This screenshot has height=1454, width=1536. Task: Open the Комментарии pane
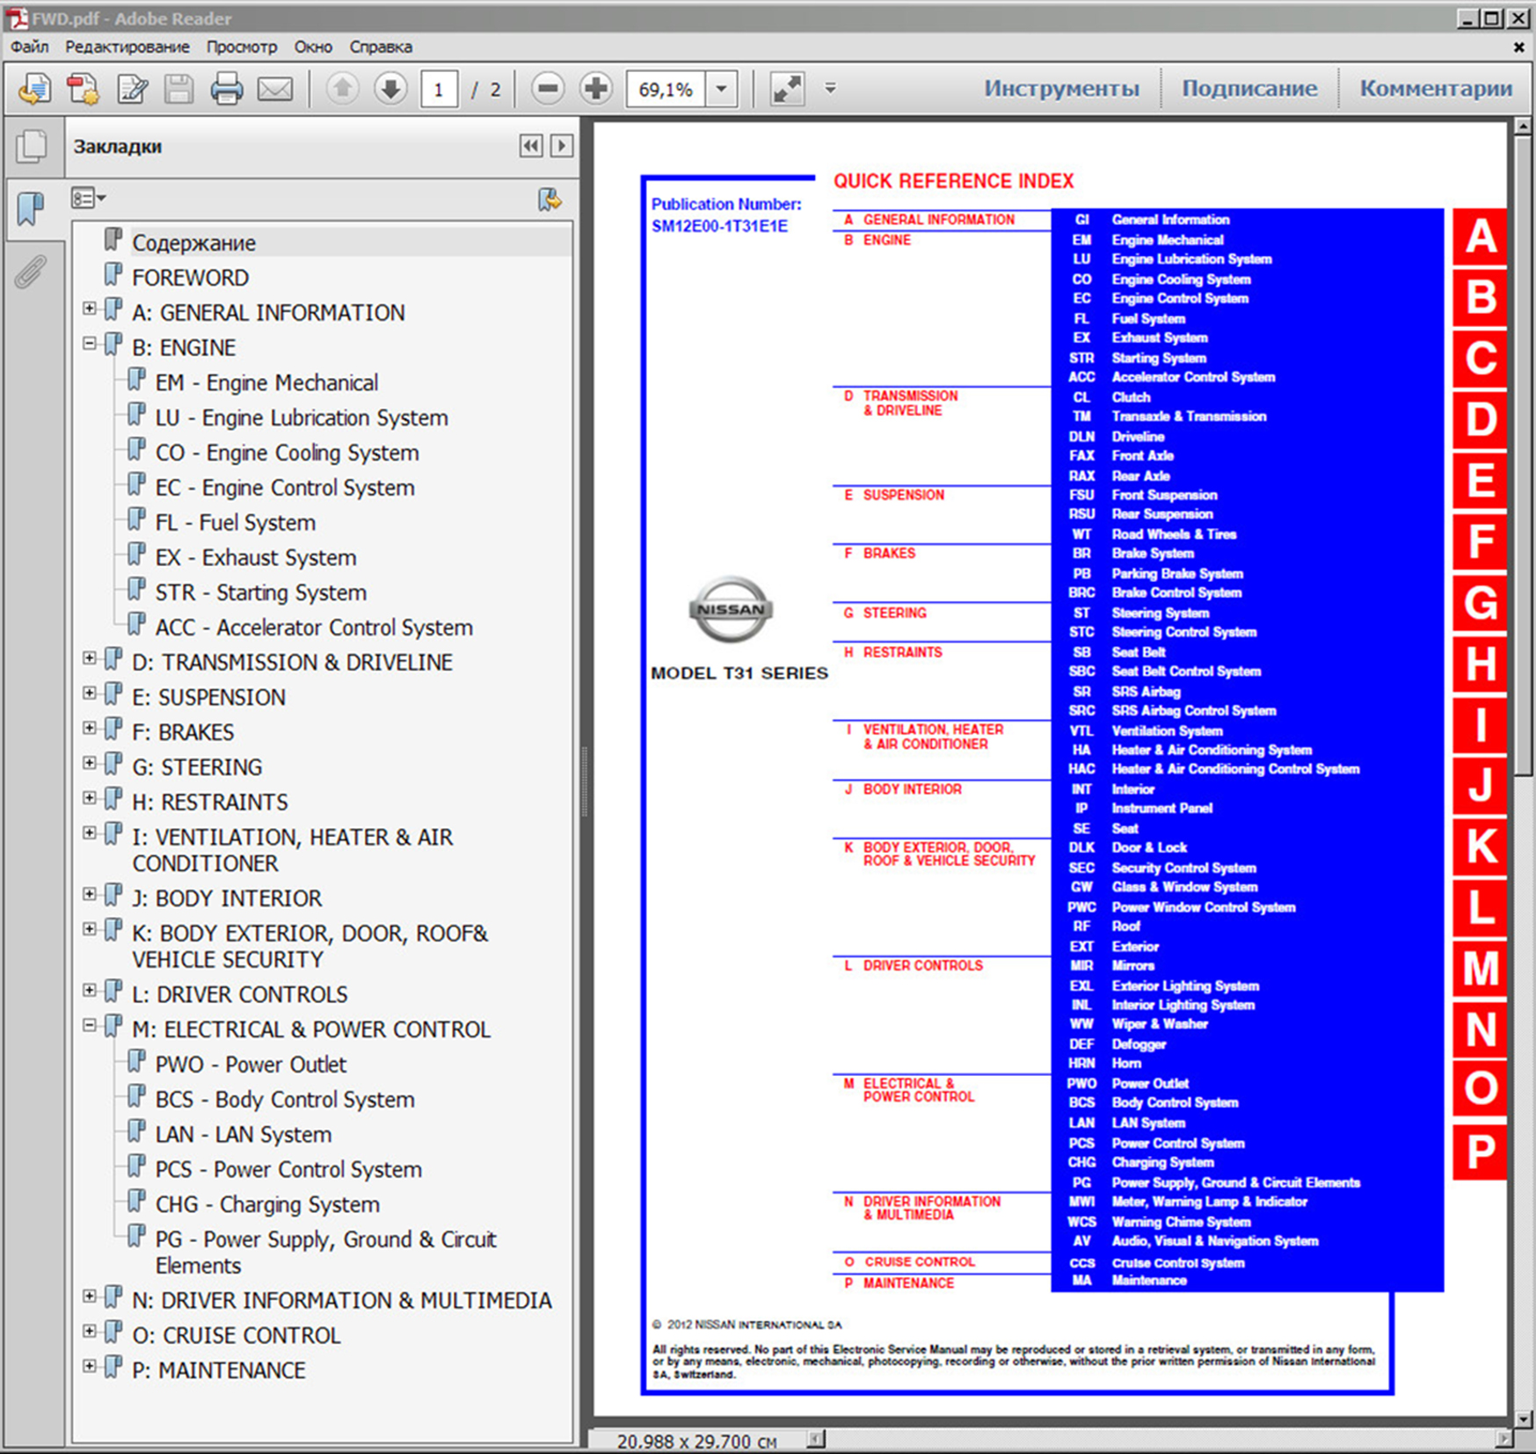1435,89
